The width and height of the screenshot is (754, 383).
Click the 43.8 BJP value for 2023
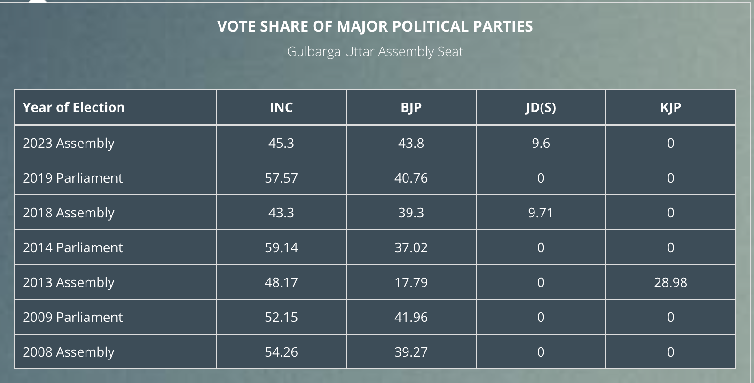(411, 143)
